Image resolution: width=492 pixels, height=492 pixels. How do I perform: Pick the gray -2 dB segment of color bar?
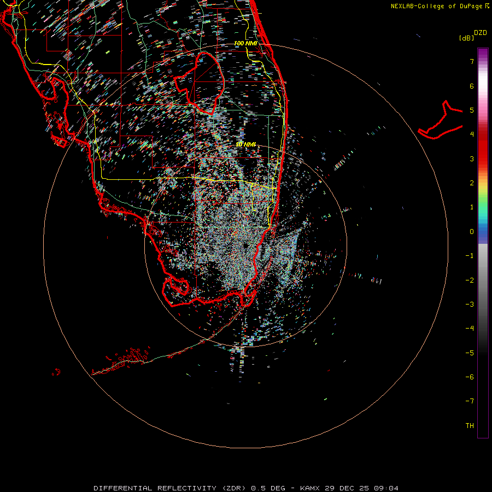pos(483,280)
